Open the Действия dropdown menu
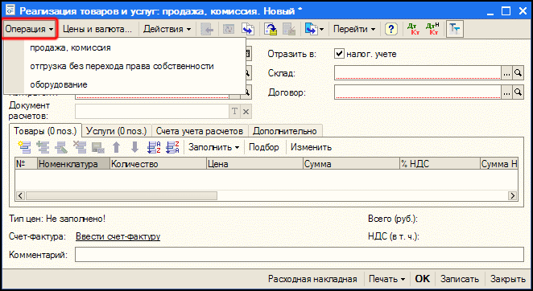The height and width of the screenshot is (291, 533). point(167,29)
